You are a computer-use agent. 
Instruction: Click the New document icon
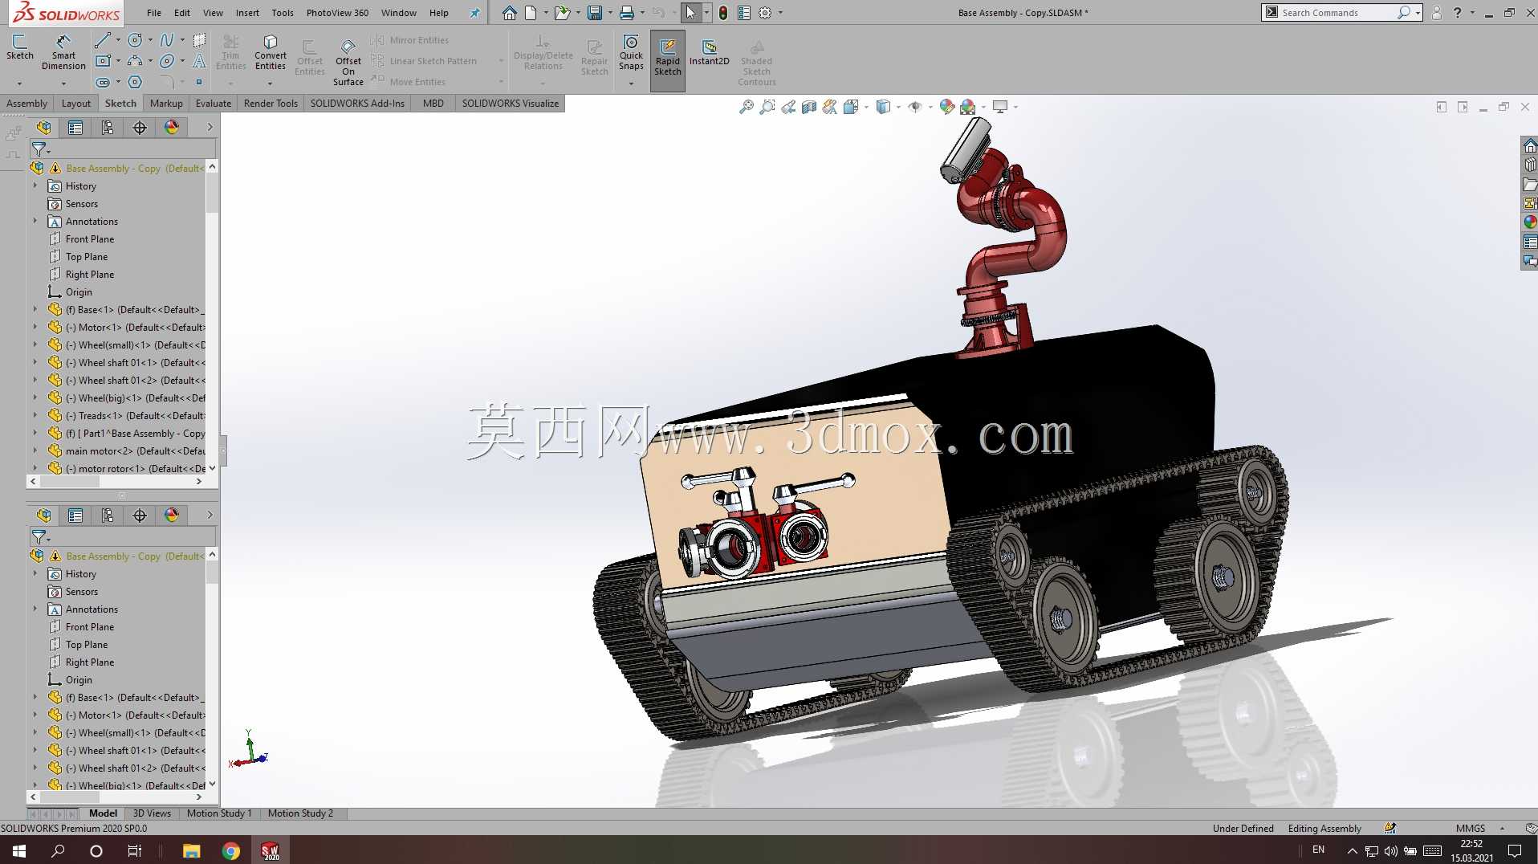531,13
